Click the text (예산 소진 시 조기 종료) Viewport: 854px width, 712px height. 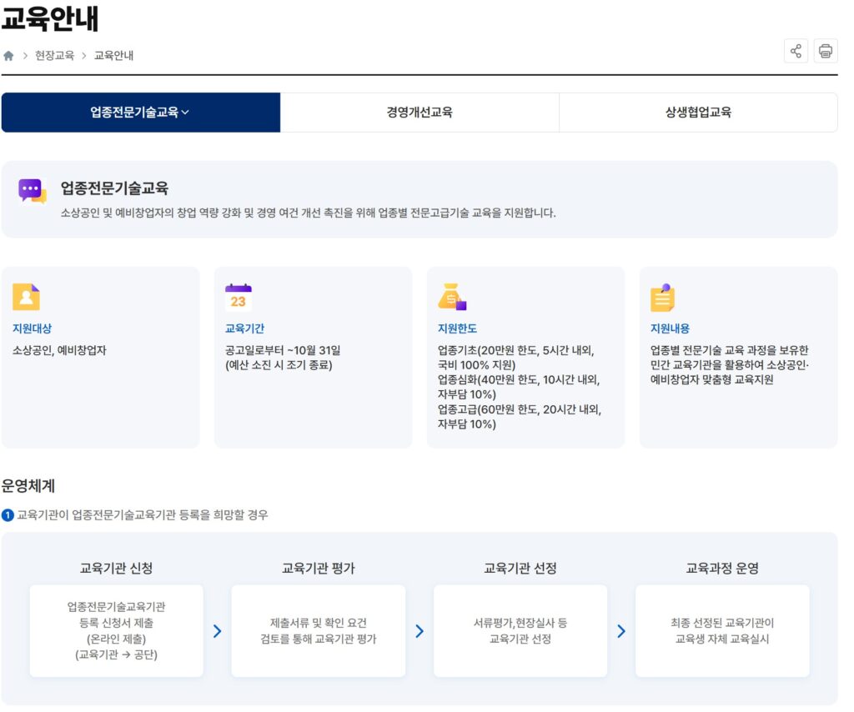pyautogui.click(x=279, y=364)
